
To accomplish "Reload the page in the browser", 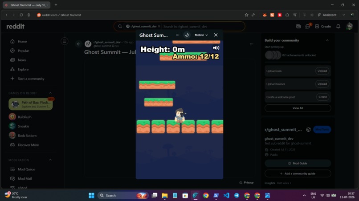I will click(21, 15).
